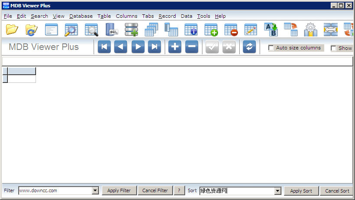This screenshot has width=355, height=200.
Task: Open the Data menu
Action: [186, 16]
